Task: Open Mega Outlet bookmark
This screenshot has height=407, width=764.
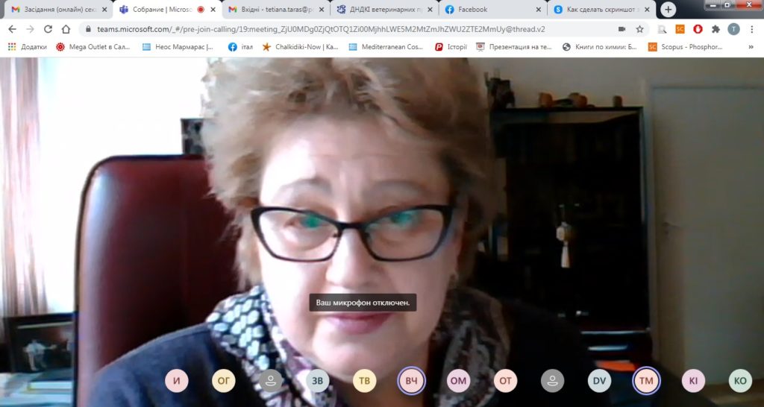Action: 93,47
